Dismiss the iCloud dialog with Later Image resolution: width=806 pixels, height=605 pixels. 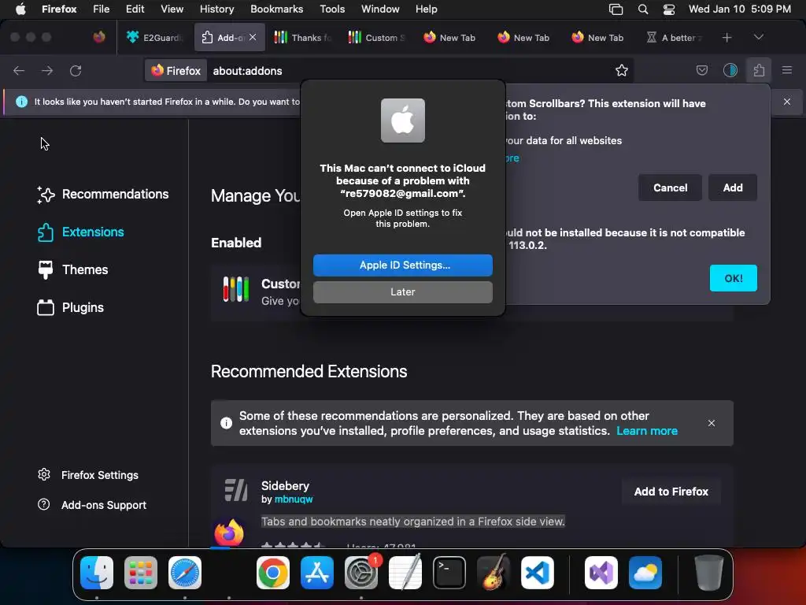tap(402, 291)
